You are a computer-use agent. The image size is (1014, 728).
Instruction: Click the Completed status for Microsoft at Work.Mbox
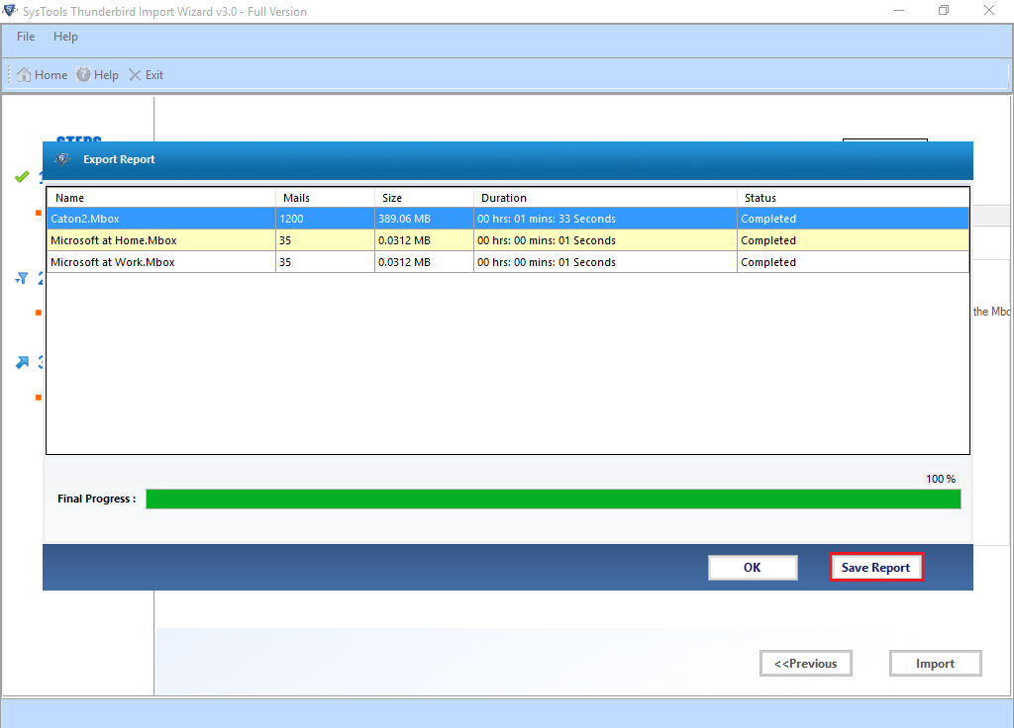click(853, 262)
